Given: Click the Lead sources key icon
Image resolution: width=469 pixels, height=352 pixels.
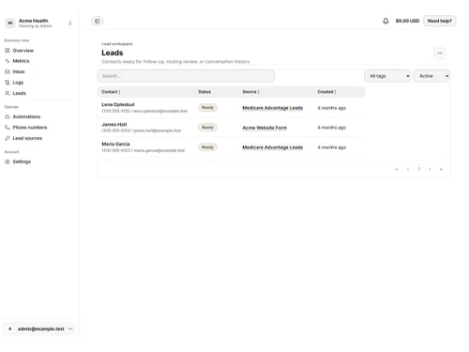Looking at the screenshot, I should click(8, 138).
